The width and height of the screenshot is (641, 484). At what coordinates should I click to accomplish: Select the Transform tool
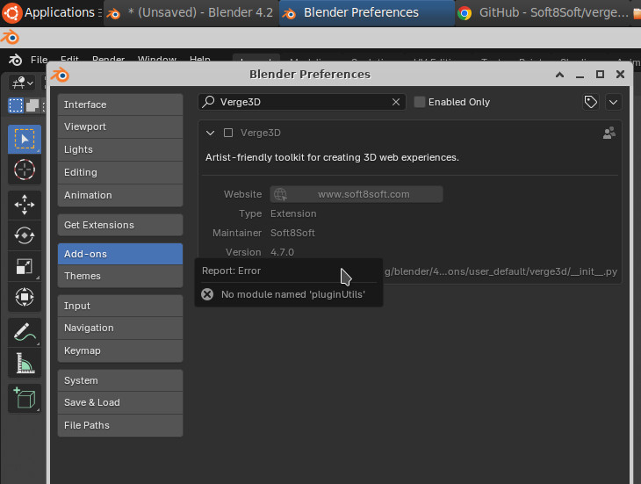(x=25, y=297)
